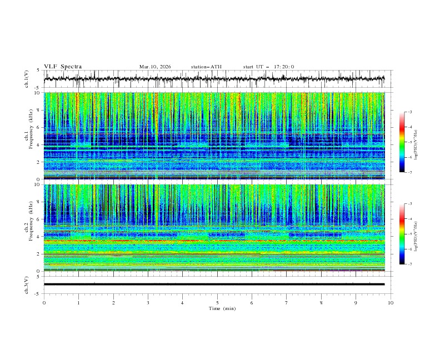Click the date 'Mar.10, 2026'
This screenshot has width=440, height=340.
tap(155, 67)
